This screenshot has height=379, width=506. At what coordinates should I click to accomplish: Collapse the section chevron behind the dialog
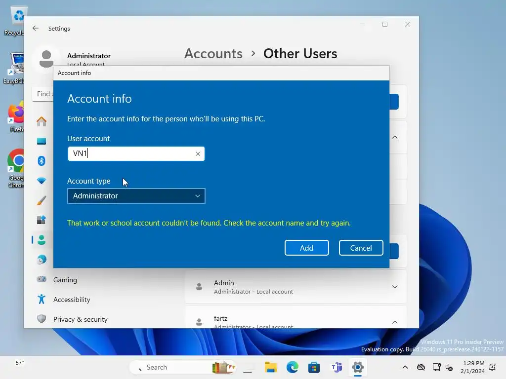[395, 137]
